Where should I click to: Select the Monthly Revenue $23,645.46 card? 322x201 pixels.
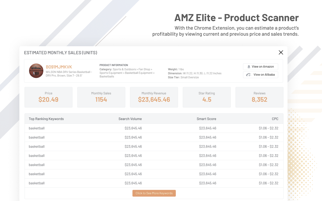[x=154, y=97]
